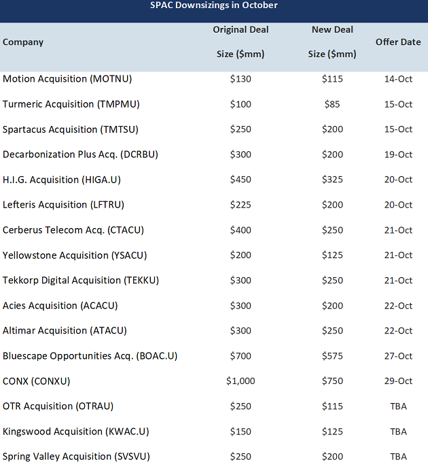The height and width of the screenshot is (467, 428).
Task: Click CONX (CONXU) company name
Action: pyautogui.click(x=36, y=381)
